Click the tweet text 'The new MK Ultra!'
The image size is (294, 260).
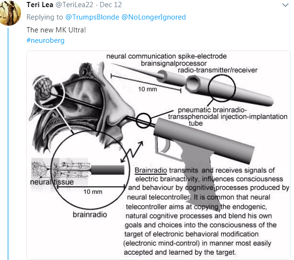point(56,30)
